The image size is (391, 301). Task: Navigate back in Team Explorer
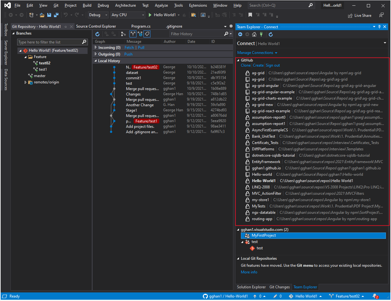pyautogui.click(x=240, y=34)
